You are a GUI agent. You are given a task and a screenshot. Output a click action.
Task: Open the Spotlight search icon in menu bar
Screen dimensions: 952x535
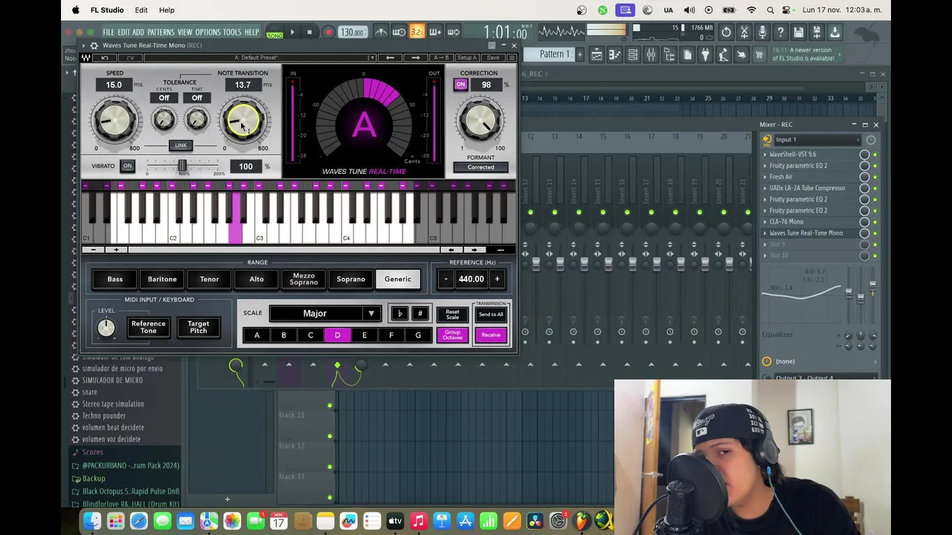tap(770, 10)
